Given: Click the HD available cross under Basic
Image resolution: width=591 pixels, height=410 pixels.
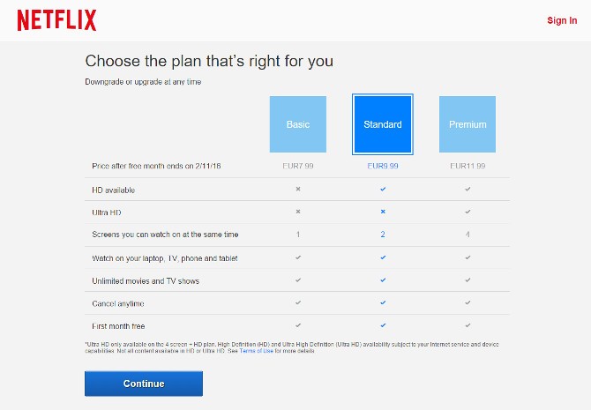Looking at the screenshot, I should (298, 189).
